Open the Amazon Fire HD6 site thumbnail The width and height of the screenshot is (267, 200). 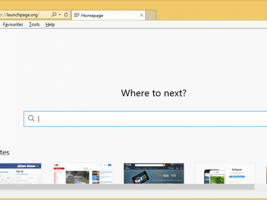click(154, 173)
